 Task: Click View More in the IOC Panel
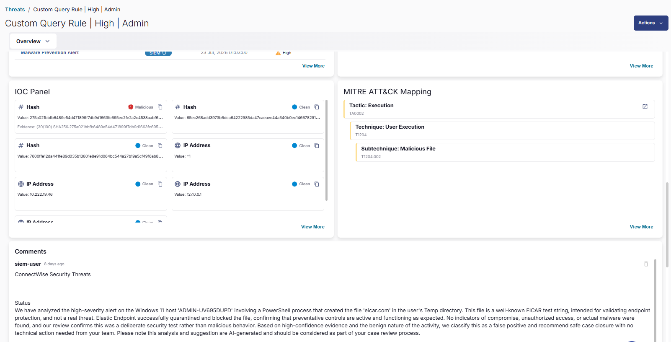tap(313, 227)
